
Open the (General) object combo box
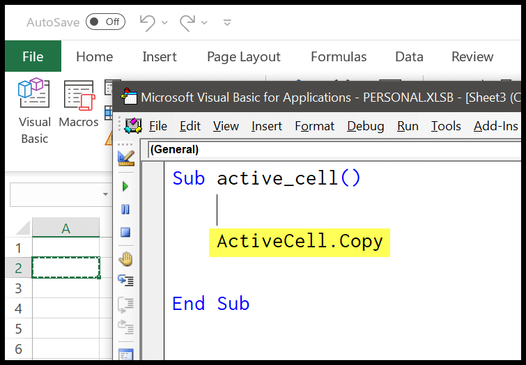[x=334, y=149]
